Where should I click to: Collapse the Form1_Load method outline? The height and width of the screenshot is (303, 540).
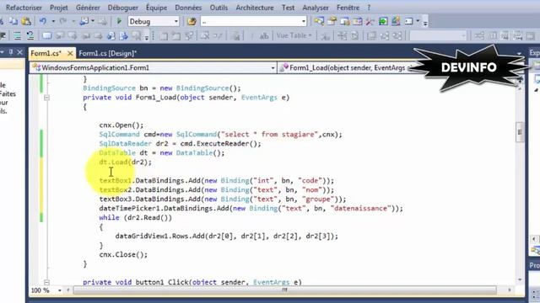[46, 98]
